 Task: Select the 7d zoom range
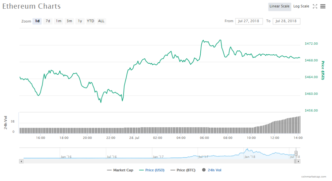pyautogui.click(x=48, y=21)
